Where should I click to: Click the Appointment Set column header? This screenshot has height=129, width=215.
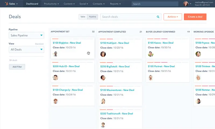[x=60, y=31]
